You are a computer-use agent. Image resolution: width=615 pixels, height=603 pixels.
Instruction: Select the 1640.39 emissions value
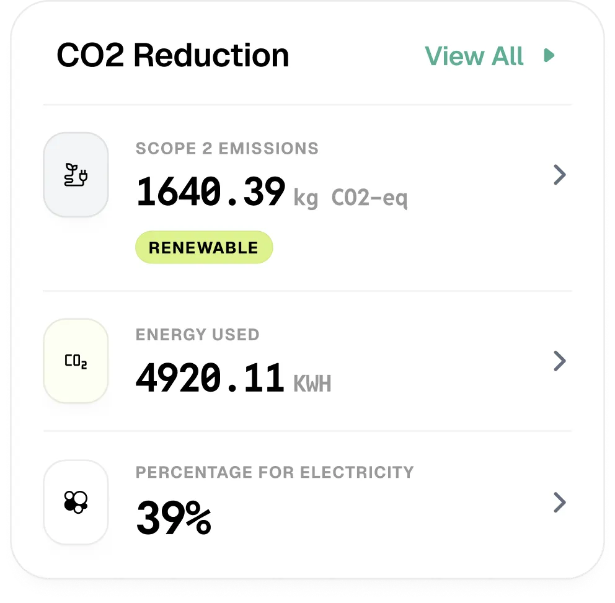[211, 192]
